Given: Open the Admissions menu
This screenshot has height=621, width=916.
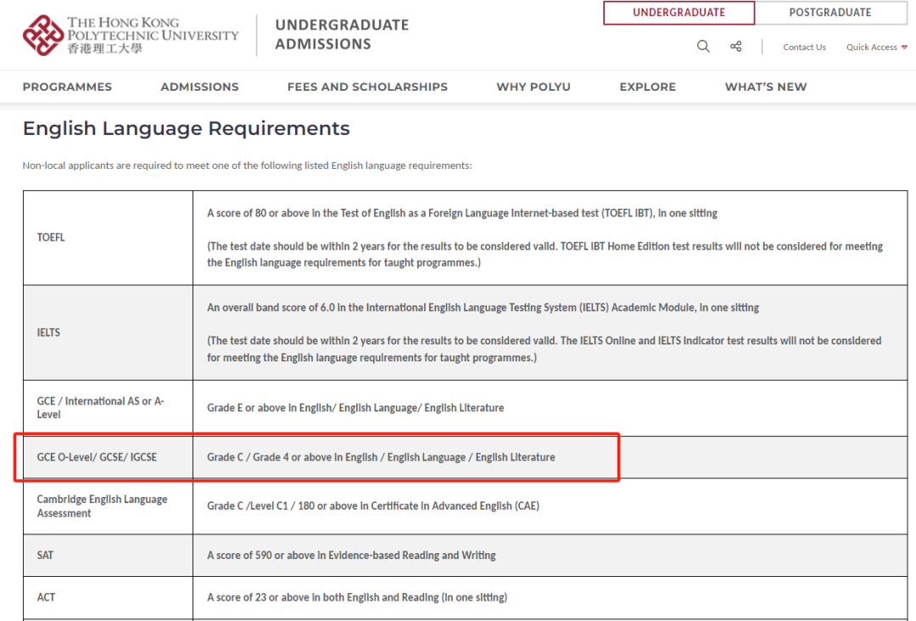Looking at the screenshot, I should [200, 87].
